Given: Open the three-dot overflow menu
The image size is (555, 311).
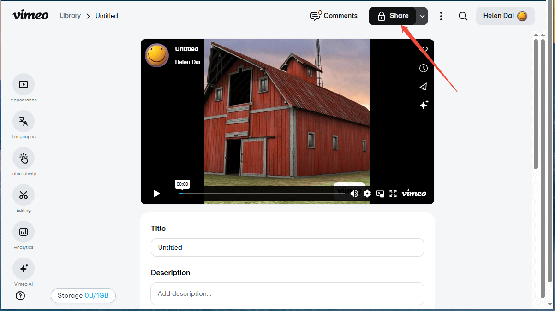Looking at the screenshot, I should click(x=441, y=16).
